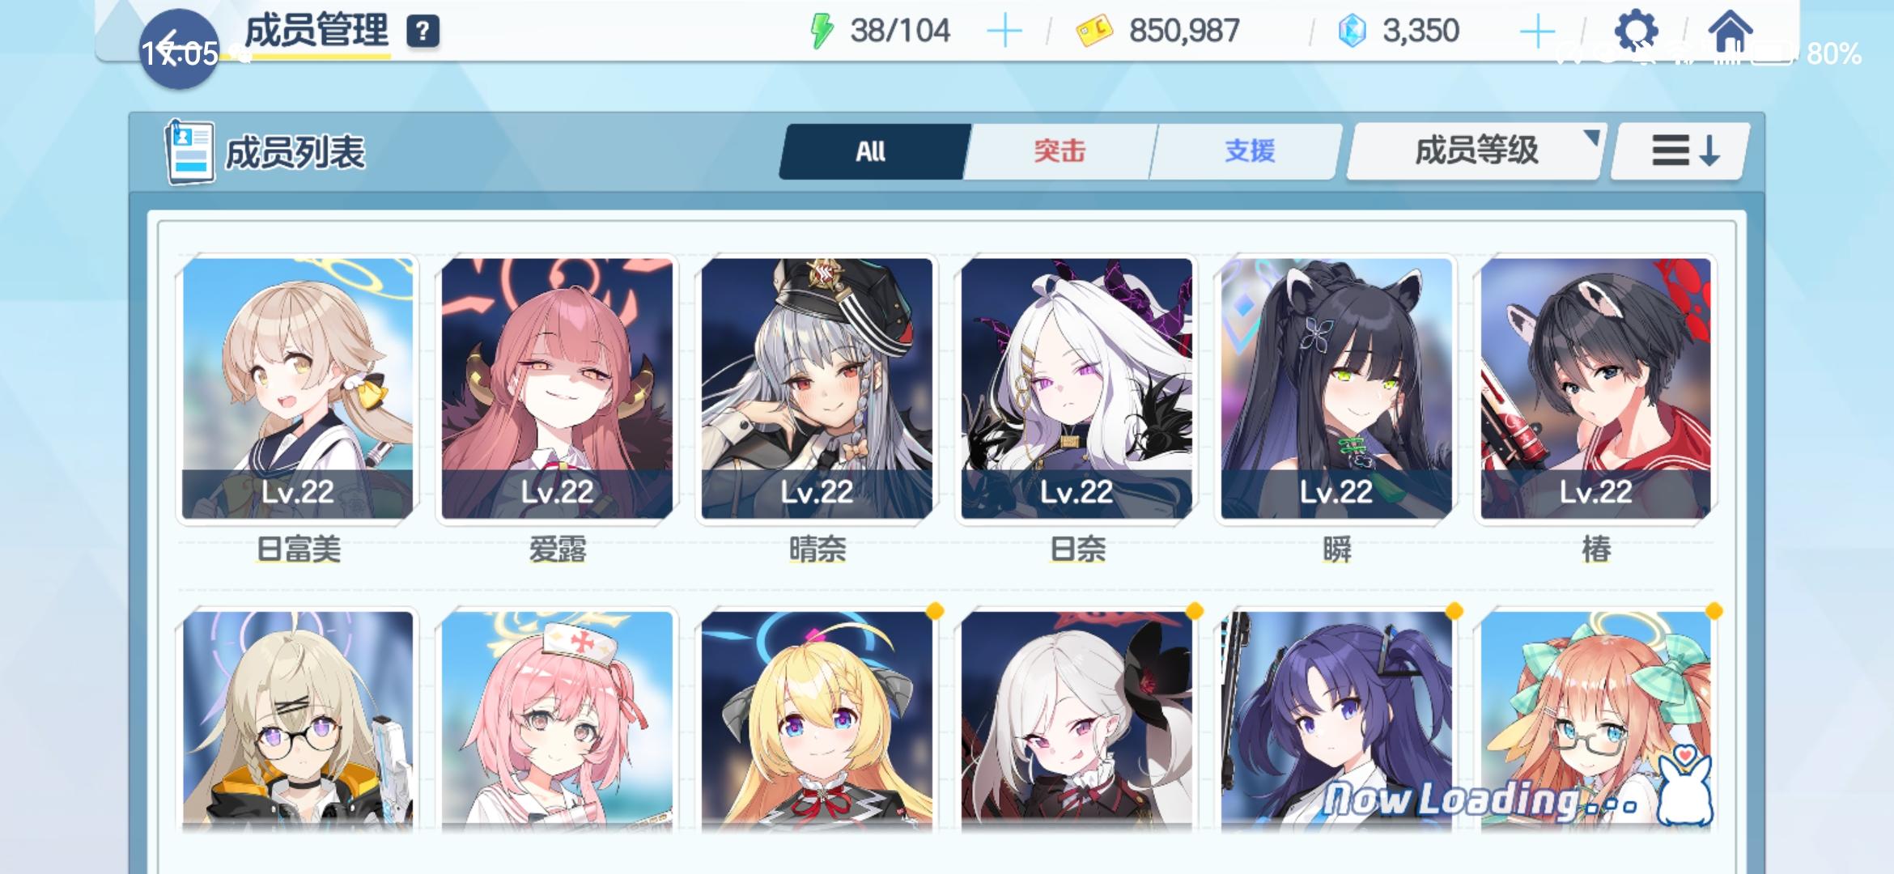1894x874 pixels.
Task: Switch to the 支援 tab
Action: pyautogui.click(x=1249, y=151)
